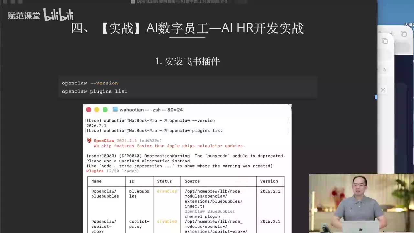The height and width of the screenshot is (233, 414).
Task: Click the subheading "1. 安装飞书插件"
Action: pyautogui.click(x=187, y=61)
